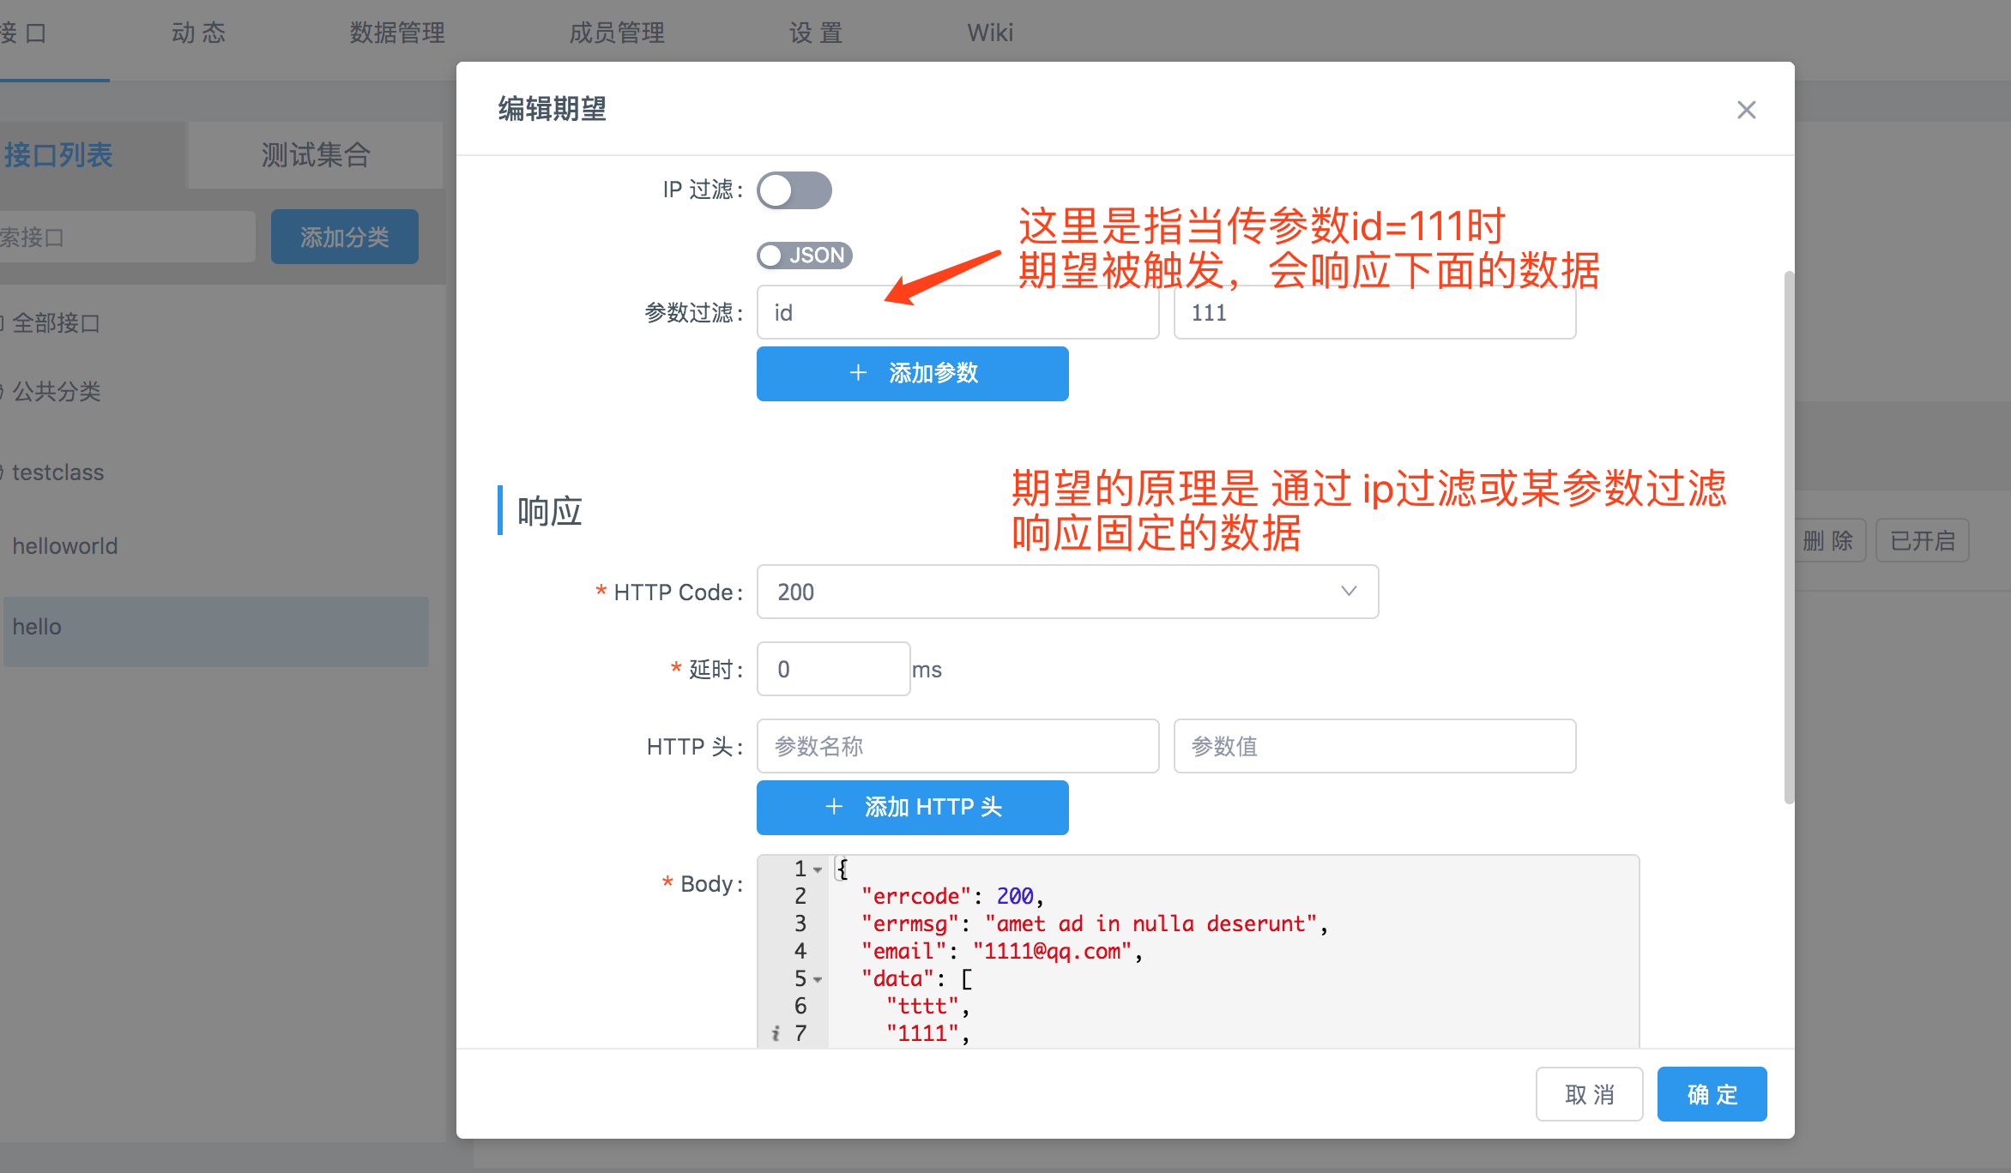Click the 延时 input field with 0
This screenshot has height=1173, width=2011.
[833, 669]
